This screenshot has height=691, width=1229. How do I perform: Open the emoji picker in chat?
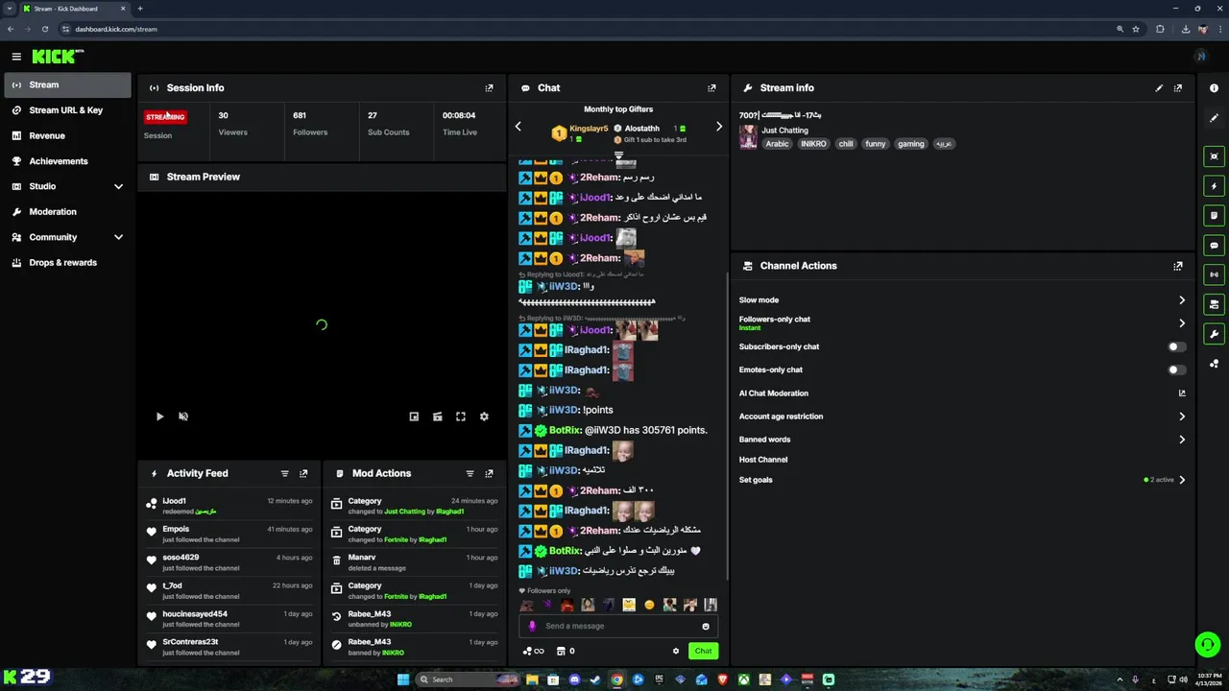point(706,627)
